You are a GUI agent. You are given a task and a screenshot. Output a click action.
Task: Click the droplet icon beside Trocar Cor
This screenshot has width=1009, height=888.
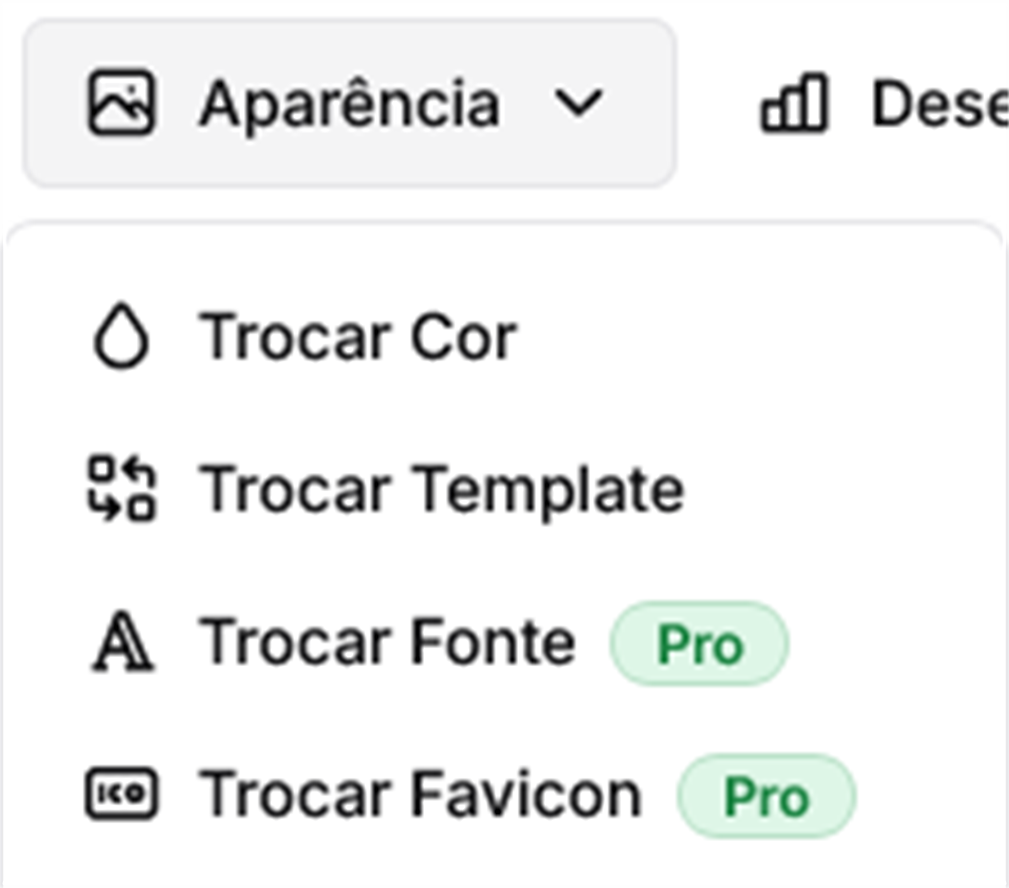coord(121,336)
